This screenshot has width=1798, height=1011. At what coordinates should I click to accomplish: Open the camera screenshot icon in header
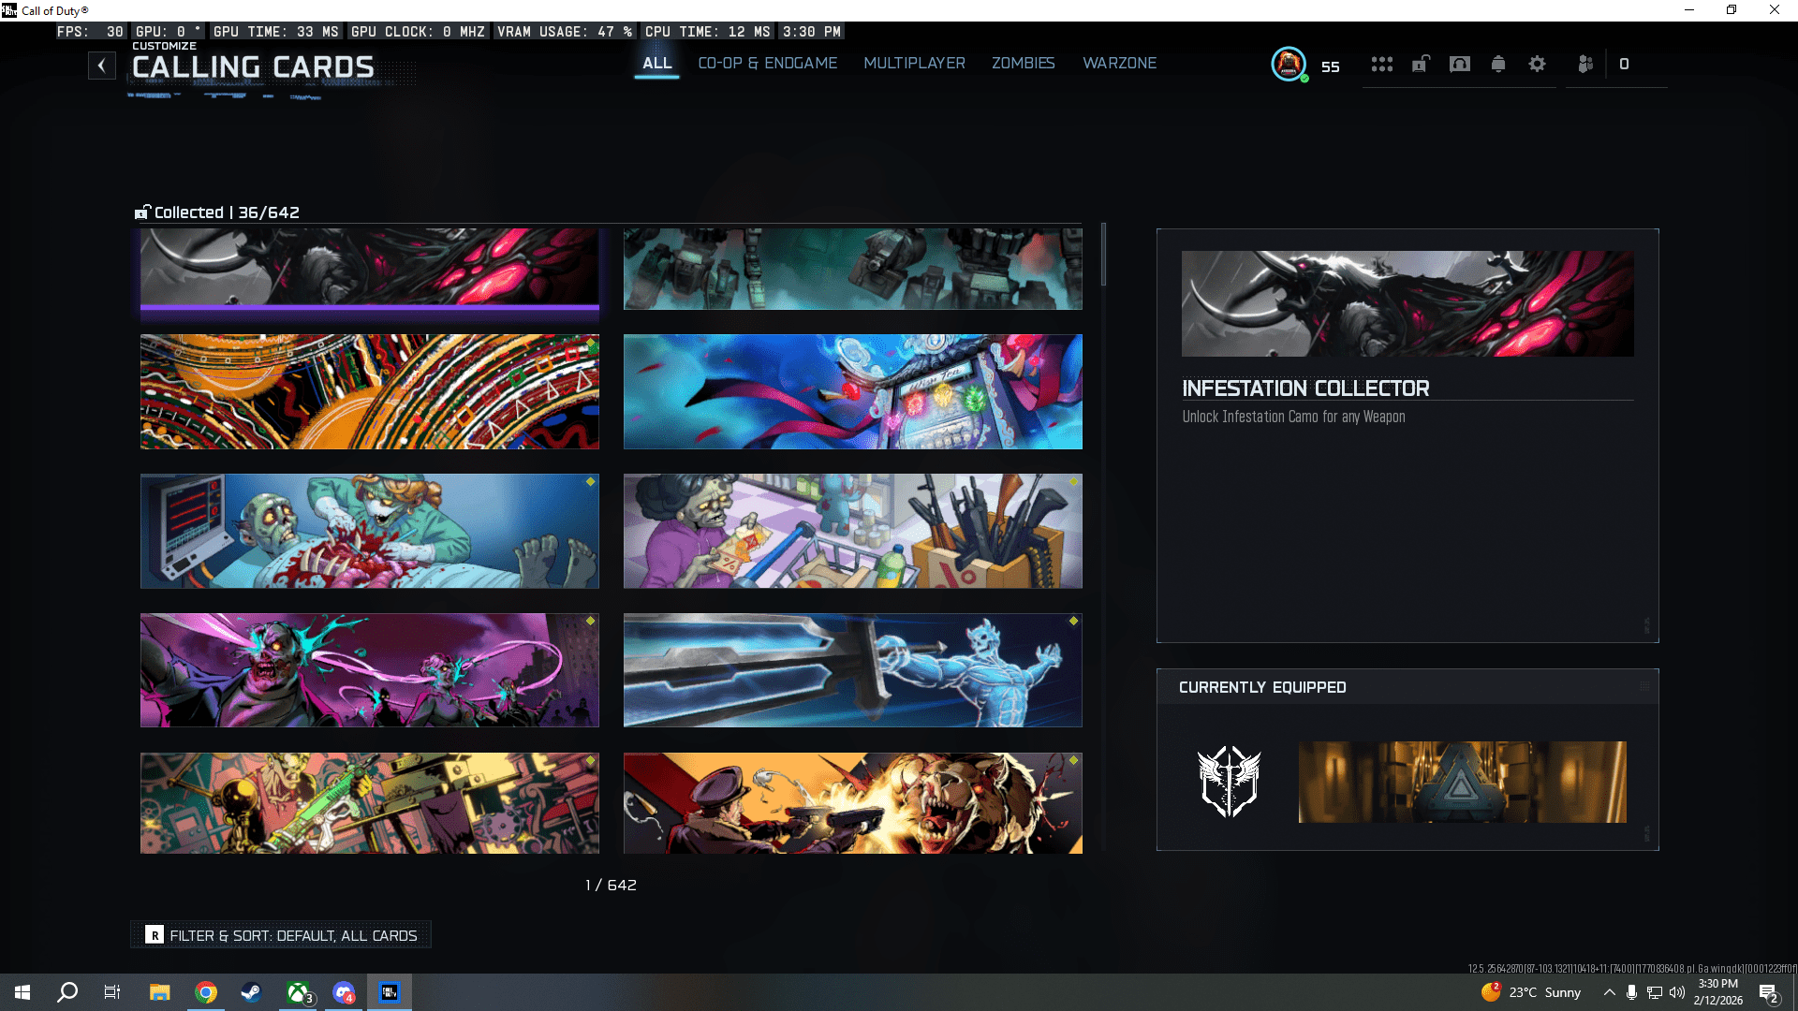pos(1460,65)
